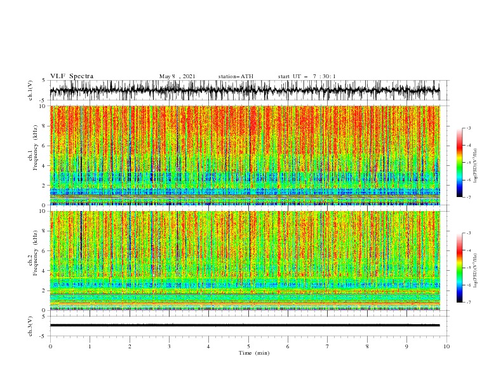Click the "8" tick on the time axis
This screenshot has width=503, height=389.
point(367,346)
